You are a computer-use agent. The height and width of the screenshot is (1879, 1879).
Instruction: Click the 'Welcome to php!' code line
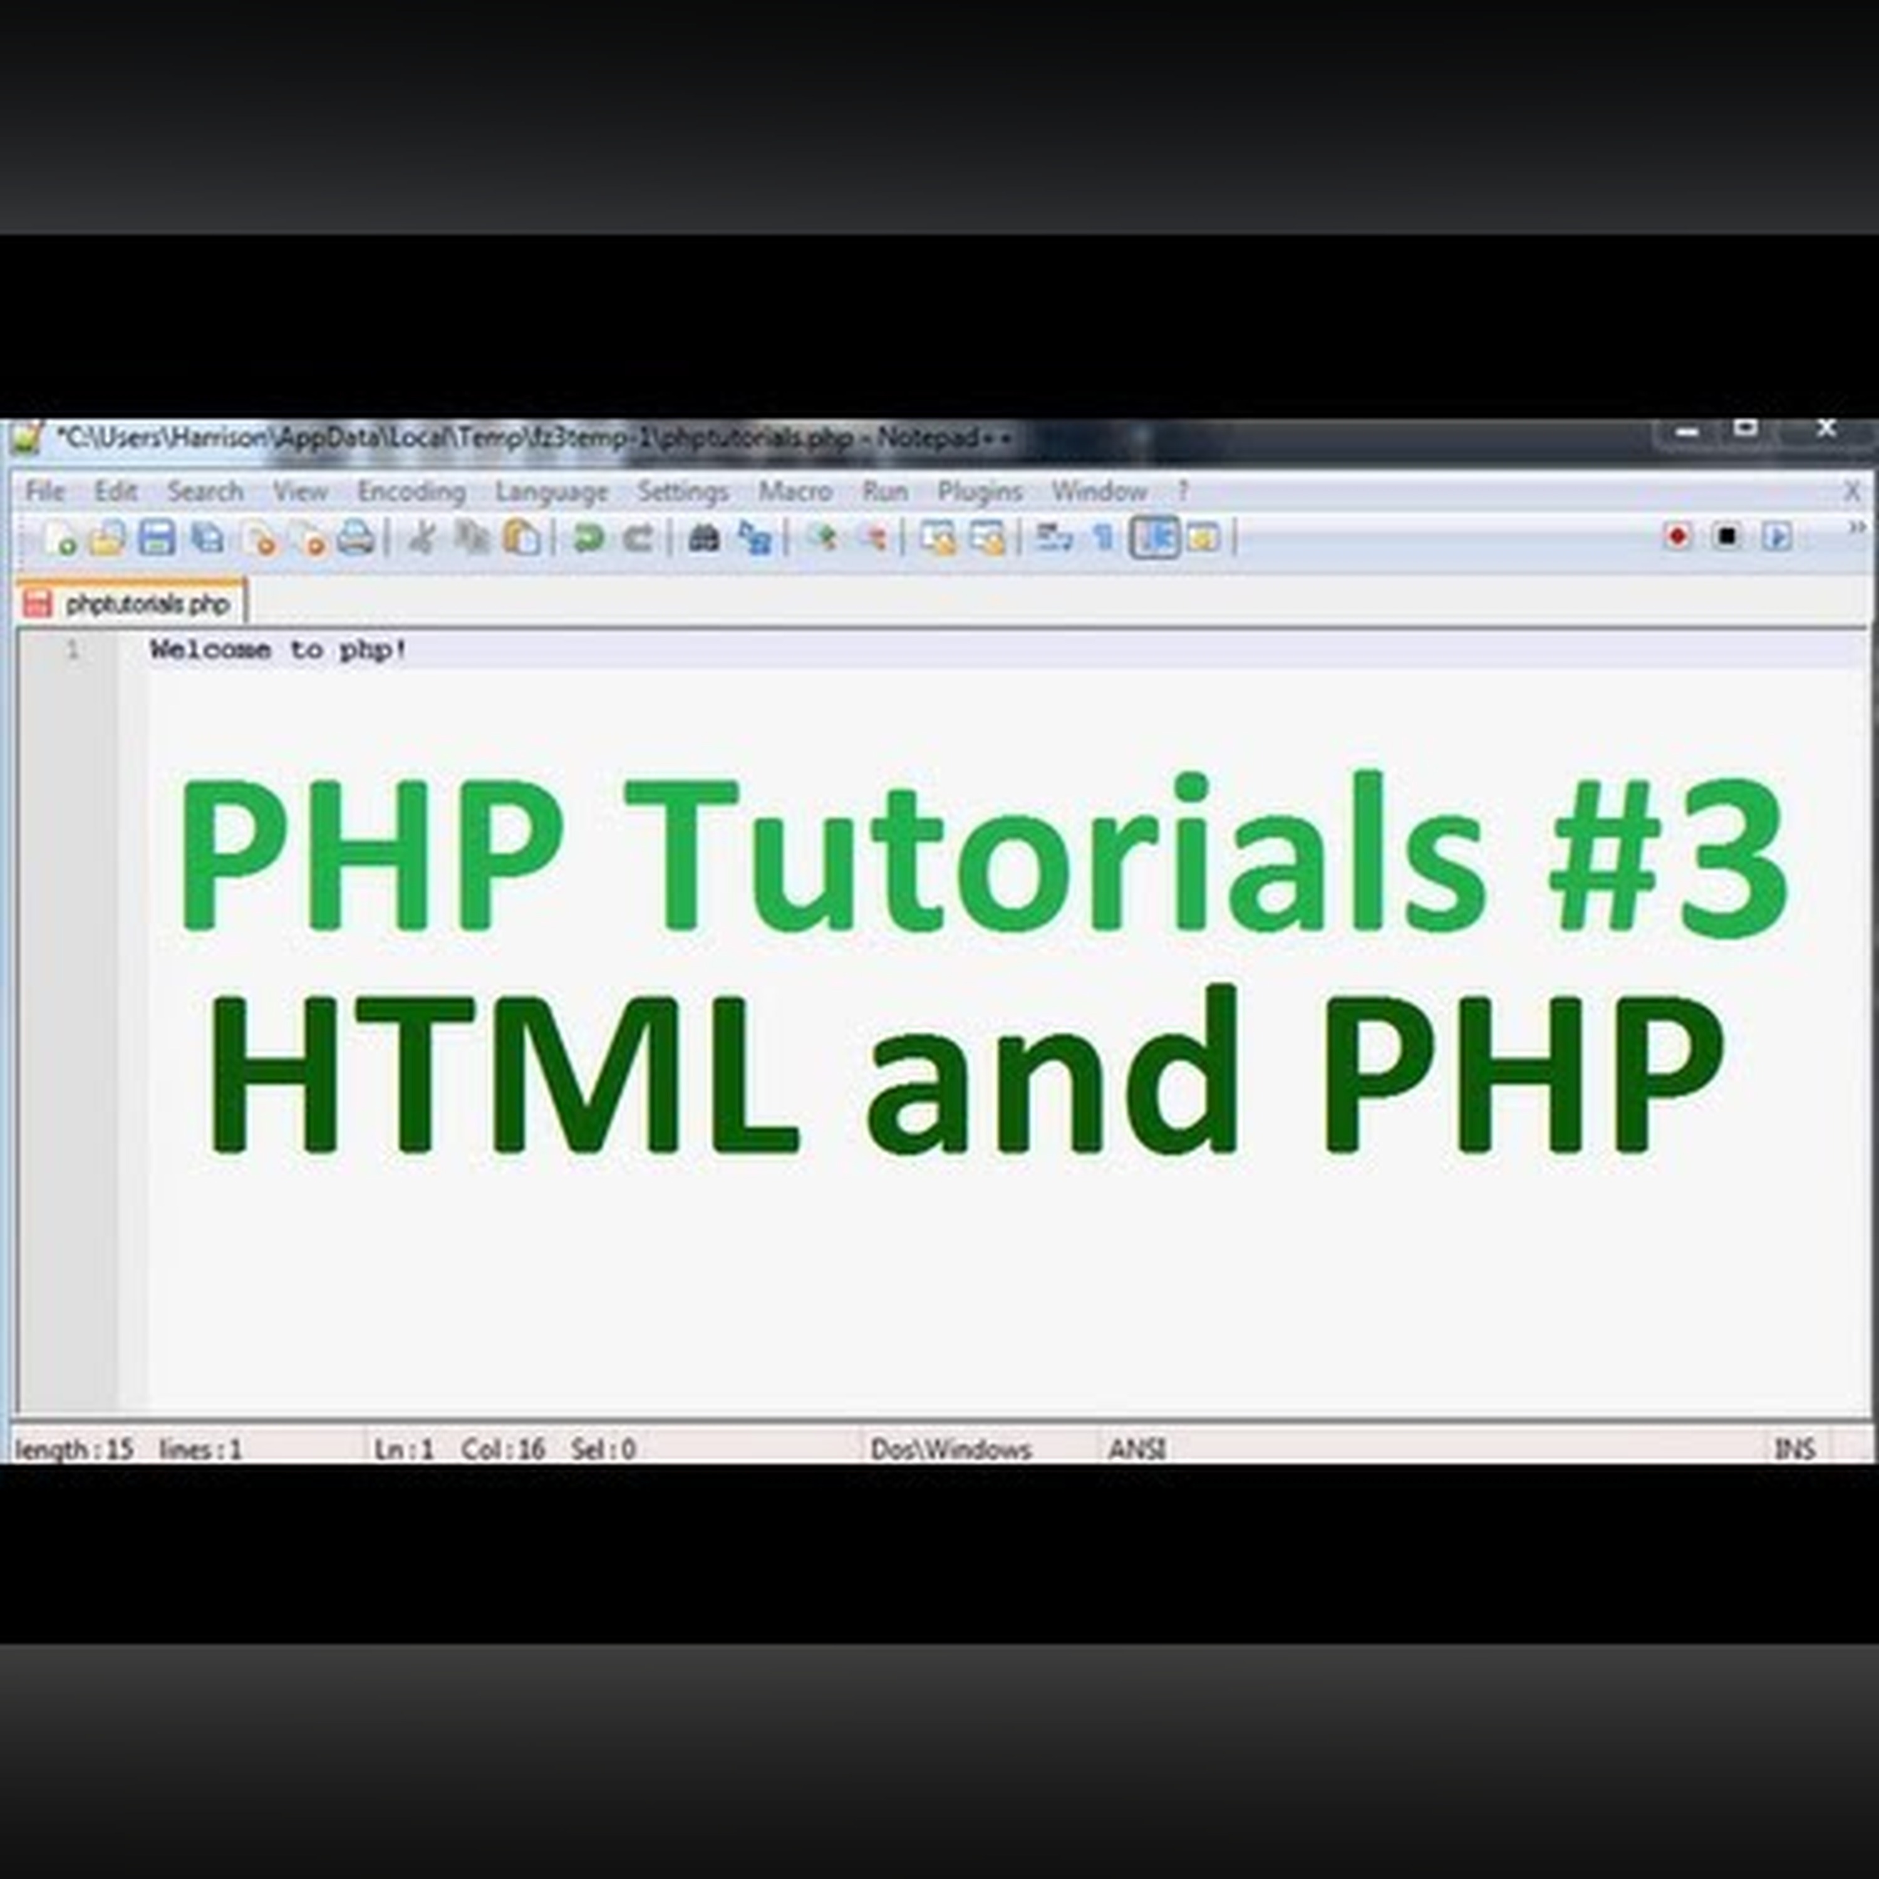(278, 650)
